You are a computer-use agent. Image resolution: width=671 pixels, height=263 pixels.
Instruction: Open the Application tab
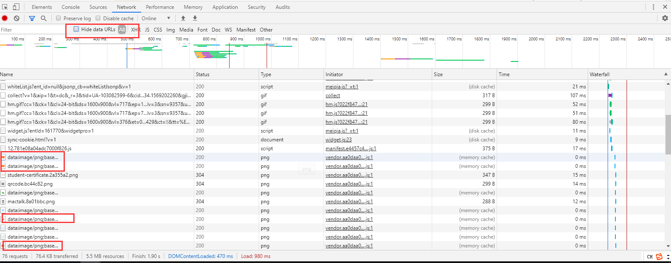coord(225,7)
